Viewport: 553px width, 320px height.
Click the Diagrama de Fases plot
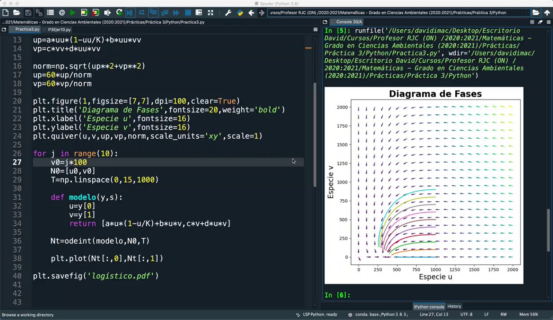424,186
